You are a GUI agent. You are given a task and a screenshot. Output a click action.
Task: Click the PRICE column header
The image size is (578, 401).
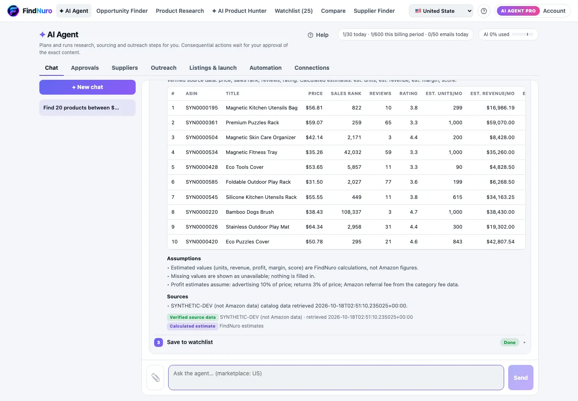click(x=315, y=93)
